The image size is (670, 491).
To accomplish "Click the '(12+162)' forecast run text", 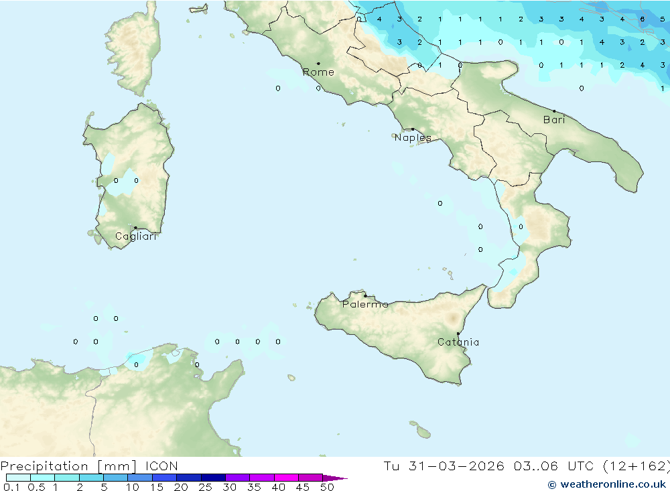I will (x=636, y=466).
